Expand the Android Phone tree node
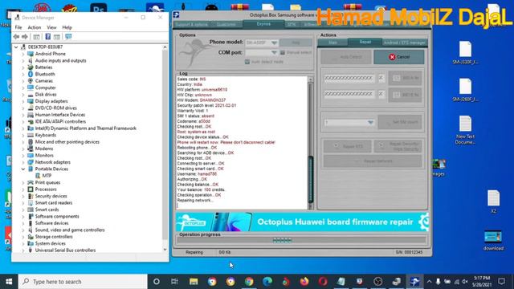 click(23, 54)
